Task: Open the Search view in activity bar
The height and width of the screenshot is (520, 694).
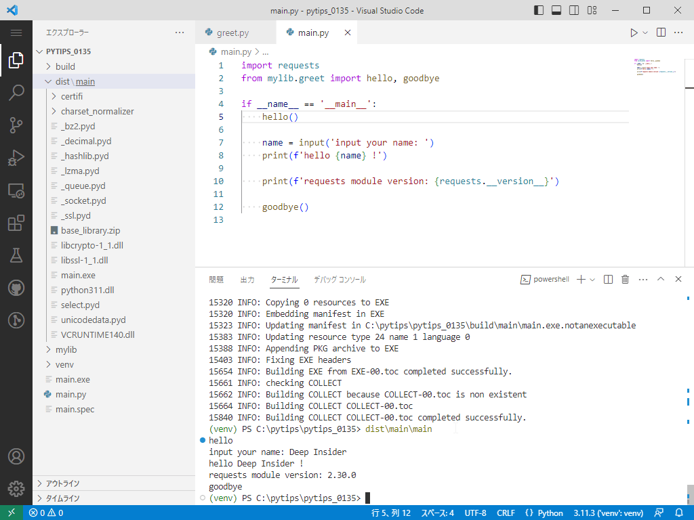Action: [16, 93]
